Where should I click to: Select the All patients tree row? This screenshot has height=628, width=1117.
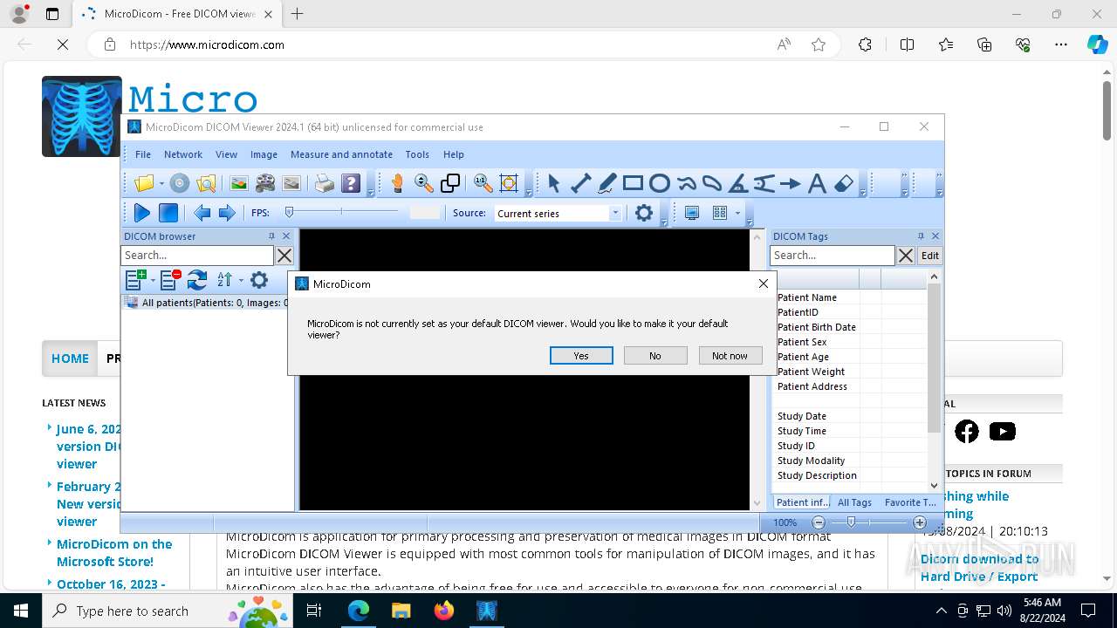[207, 303]
